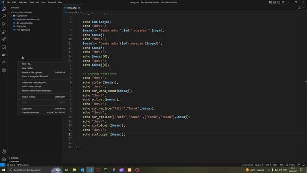Open the editor More Actions ellipsis

[303, 8]
